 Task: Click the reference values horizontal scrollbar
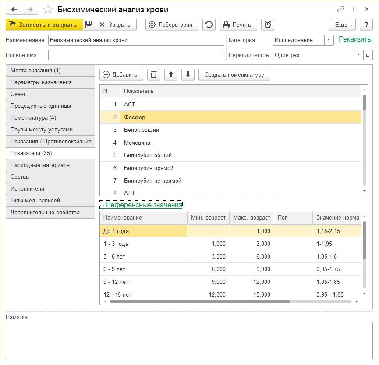point(200,301)
